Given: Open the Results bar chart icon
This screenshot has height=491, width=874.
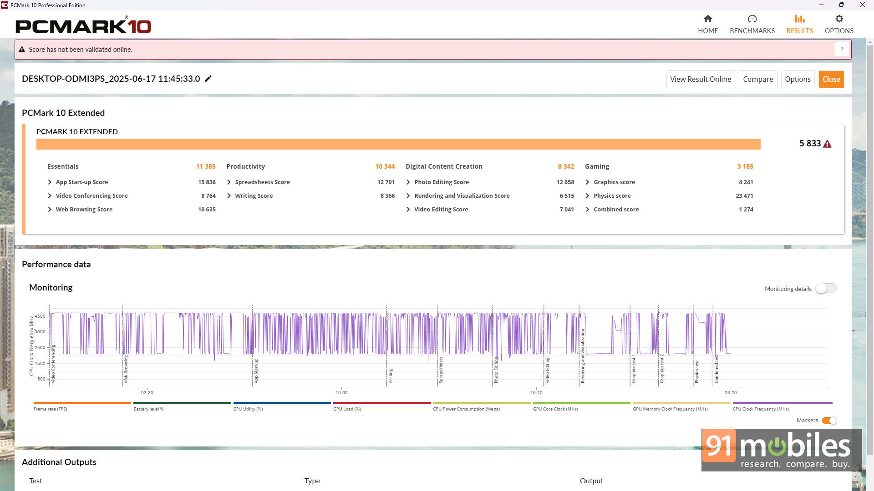Looking at the screenshot, I should pyautogui.click(x=799, y=19).
